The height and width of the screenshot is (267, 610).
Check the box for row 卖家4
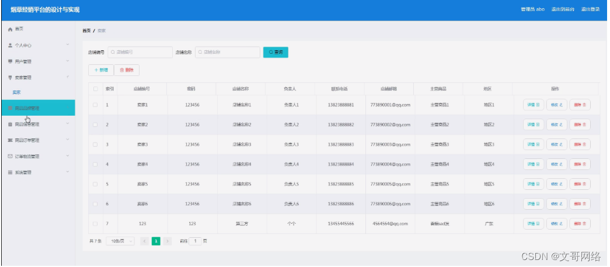tap(95, 164)
